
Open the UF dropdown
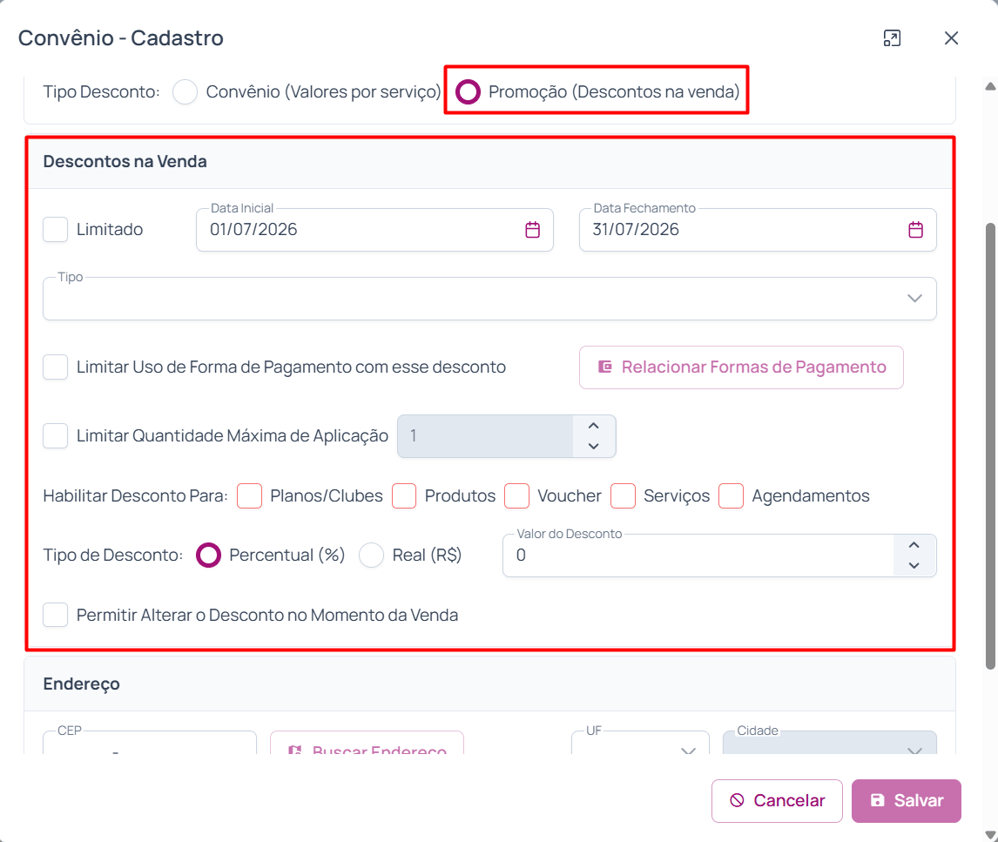640,743
